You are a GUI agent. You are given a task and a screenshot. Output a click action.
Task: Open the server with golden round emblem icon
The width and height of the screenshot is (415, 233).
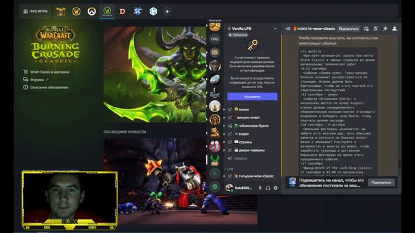coord(215,119)
